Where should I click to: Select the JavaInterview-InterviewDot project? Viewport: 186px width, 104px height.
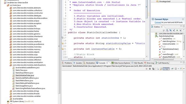[17, 3]
